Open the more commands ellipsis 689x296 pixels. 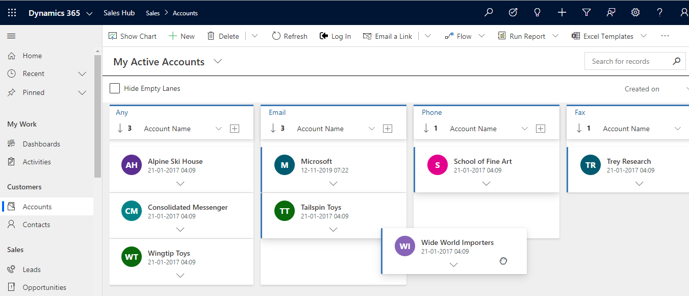click(665, 36)
